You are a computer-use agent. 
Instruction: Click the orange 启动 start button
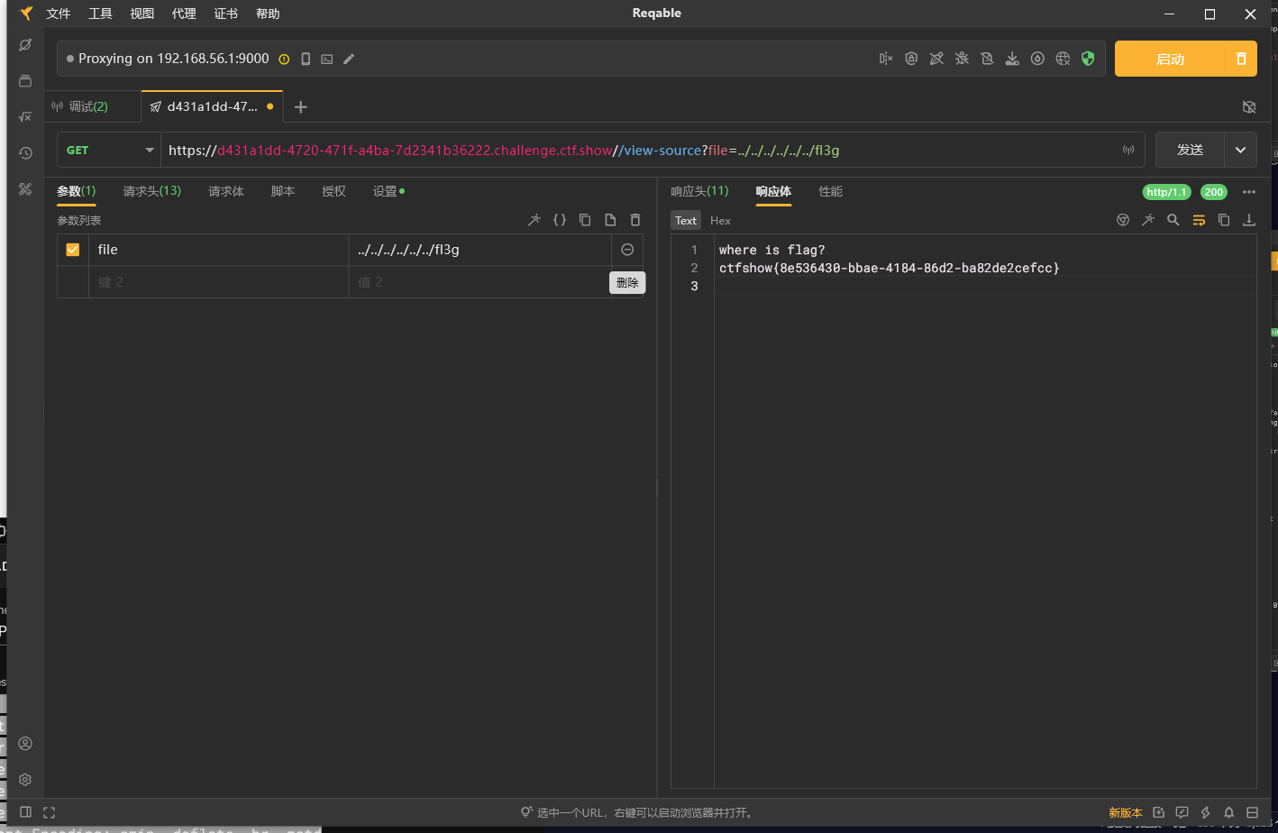pos(1170,59)
